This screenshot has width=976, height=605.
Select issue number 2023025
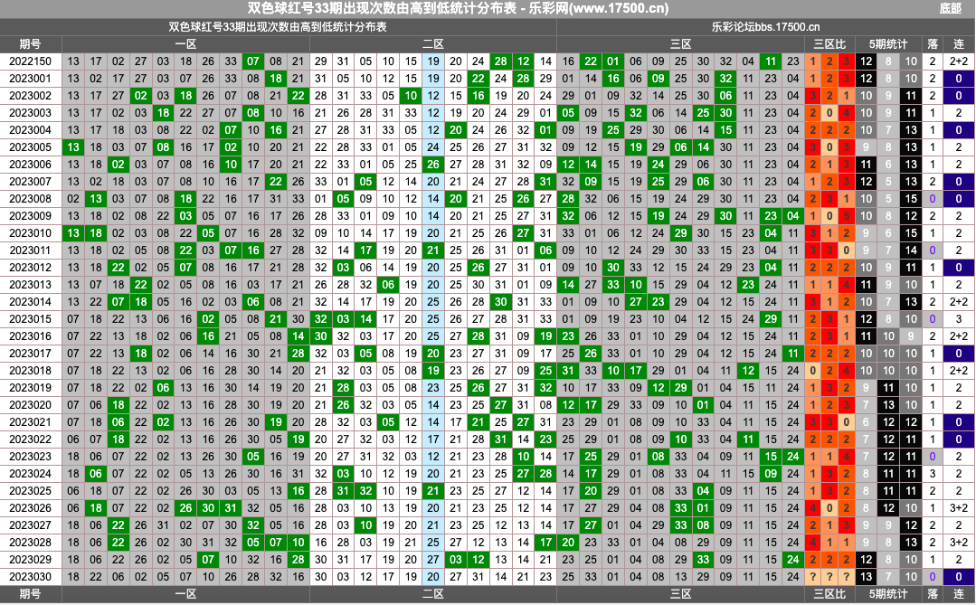click(x=31, y=490)
